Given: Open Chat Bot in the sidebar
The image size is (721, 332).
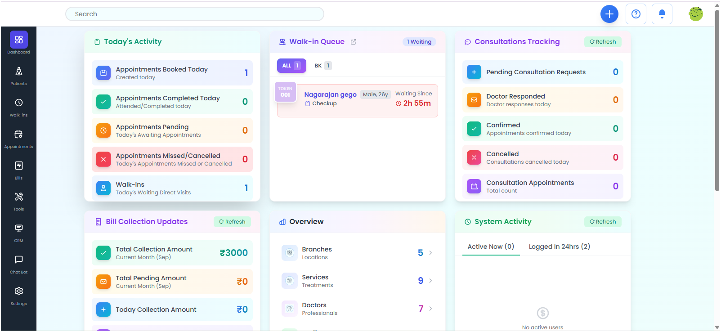Looking at the screenshot, I should tap(18, 264).
